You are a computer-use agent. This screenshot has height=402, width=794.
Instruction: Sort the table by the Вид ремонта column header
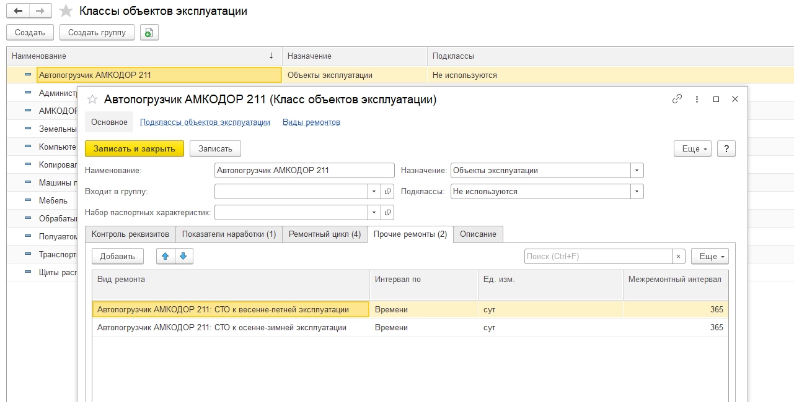[231, 280]
